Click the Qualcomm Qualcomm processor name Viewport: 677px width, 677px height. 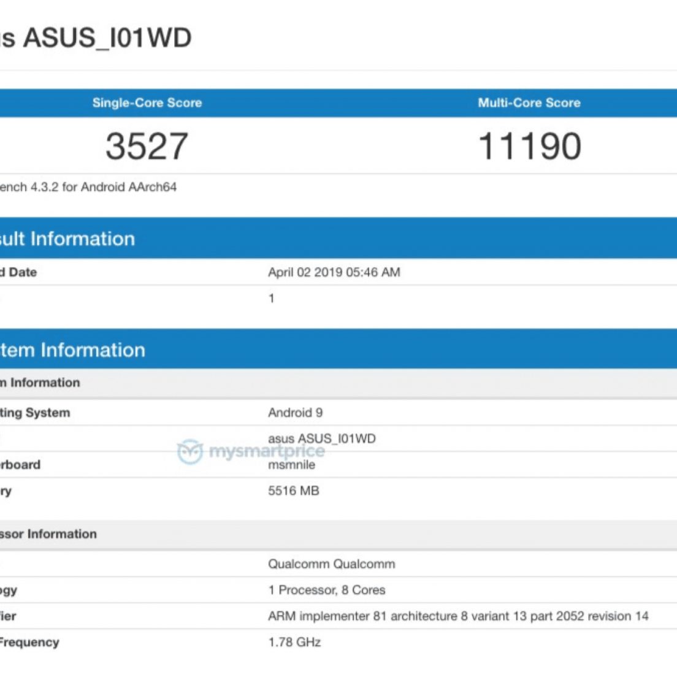pyautogui.click(x=331, y=564)
